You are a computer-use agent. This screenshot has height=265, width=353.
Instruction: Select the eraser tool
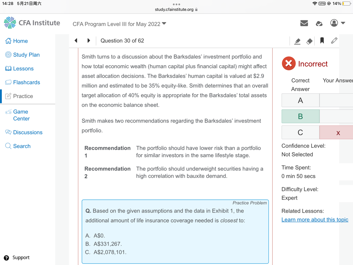[309, 41]
